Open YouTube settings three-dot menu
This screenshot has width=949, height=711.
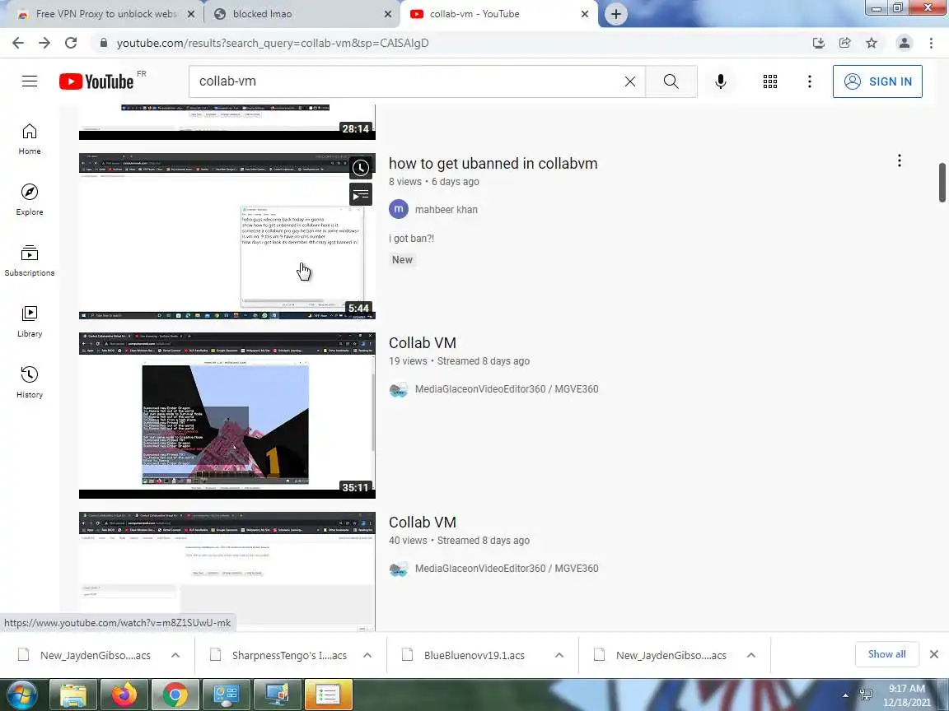[x=809, y=81]
